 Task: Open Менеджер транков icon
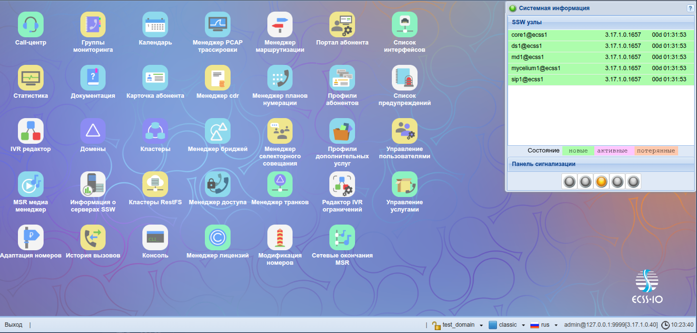point(280,184)
